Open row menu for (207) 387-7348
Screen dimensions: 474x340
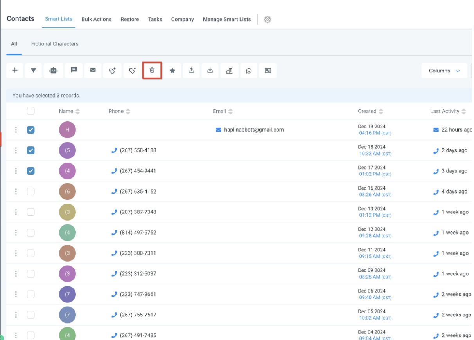16,212
